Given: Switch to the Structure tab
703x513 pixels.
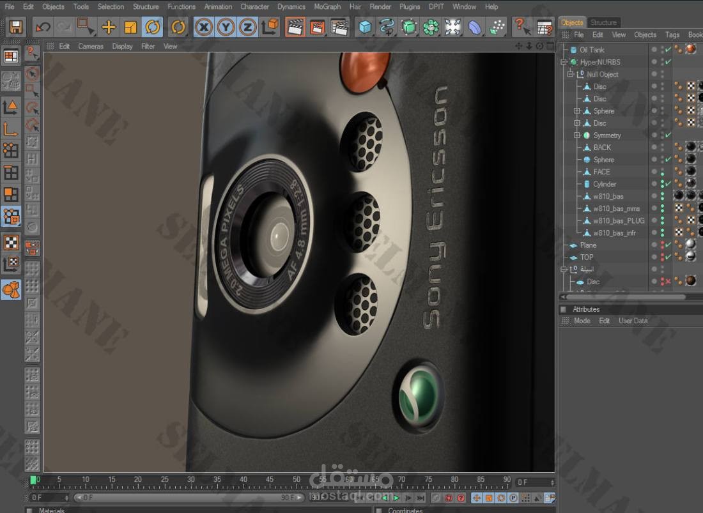Looking at the screenshot, I should point(603,22).
